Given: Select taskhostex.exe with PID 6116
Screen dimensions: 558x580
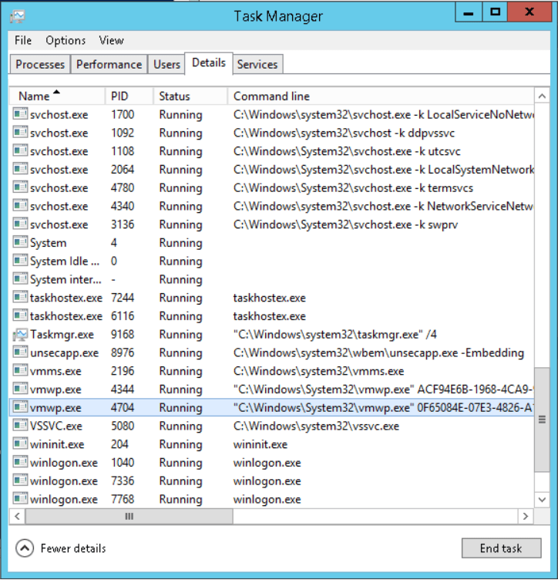Looking at the screenshot, I should click(271, 316).
